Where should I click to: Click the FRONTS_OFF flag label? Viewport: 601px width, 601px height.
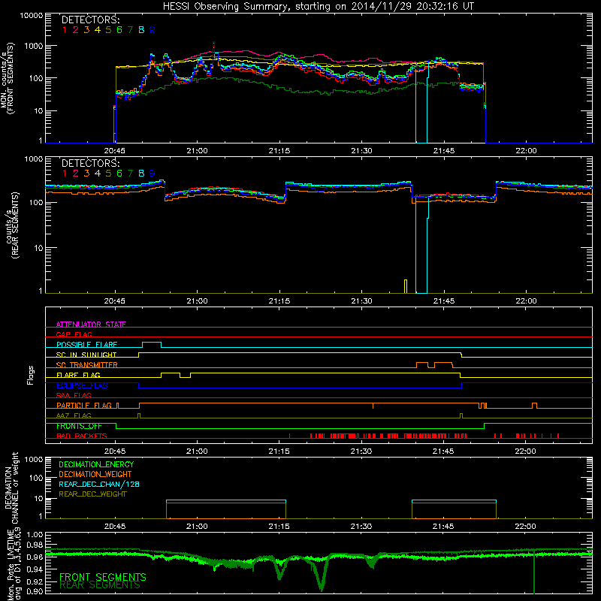coord(79,426)
